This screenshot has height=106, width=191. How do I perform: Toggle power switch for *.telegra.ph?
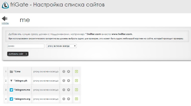pyautogui.click(x=76, y=80)
